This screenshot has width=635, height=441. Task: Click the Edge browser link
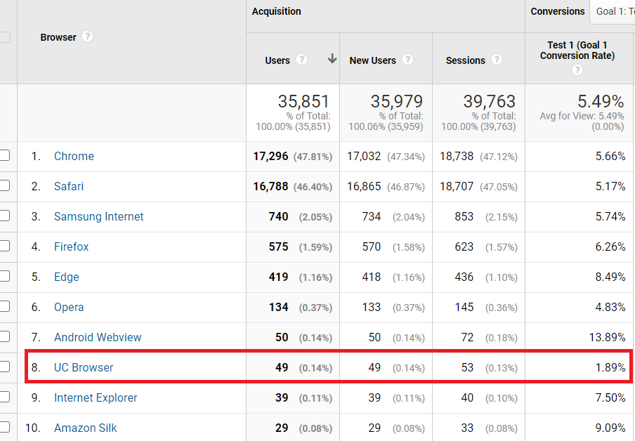point(67,277)
